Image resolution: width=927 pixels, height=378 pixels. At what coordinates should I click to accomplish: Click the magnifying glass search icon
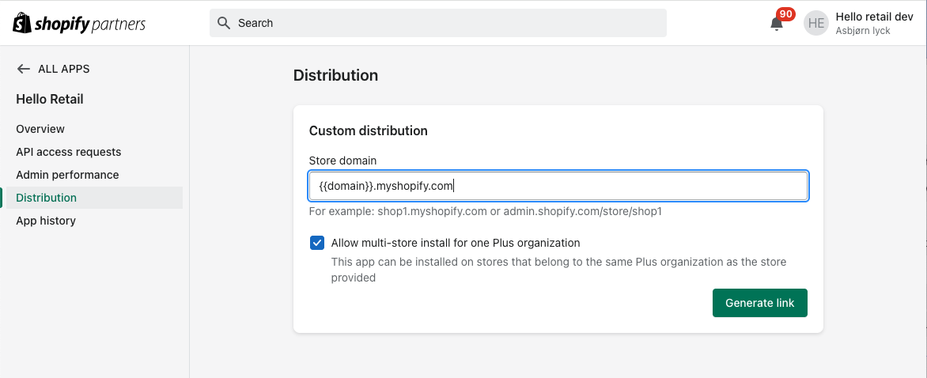click(224, 23)
